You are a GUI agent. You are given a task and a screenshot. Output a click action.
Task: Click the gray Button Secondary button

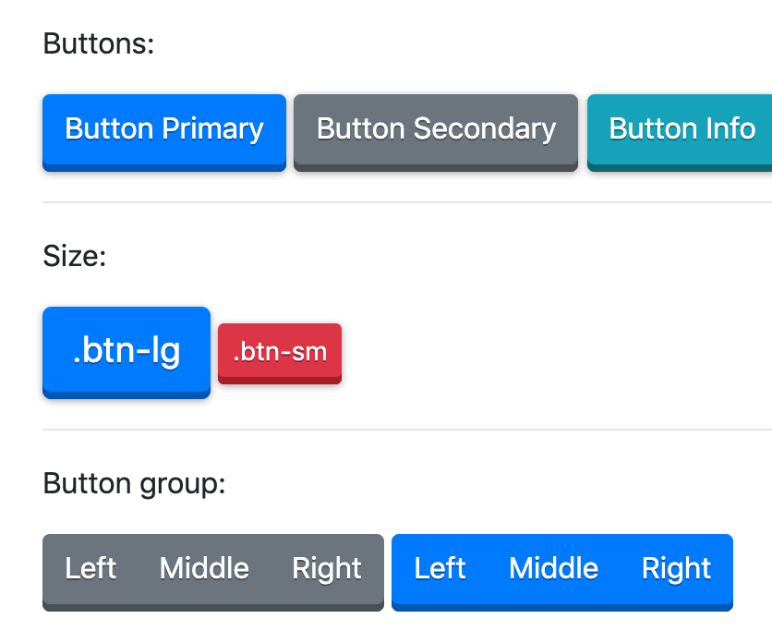(x=436, y=132)
